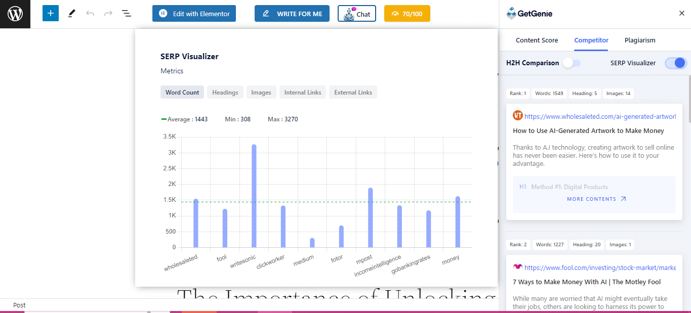691x313 pixels.
Task: Click the 'Rank: 2' badge
Action: pyautogui.click(x=518, y=245)
